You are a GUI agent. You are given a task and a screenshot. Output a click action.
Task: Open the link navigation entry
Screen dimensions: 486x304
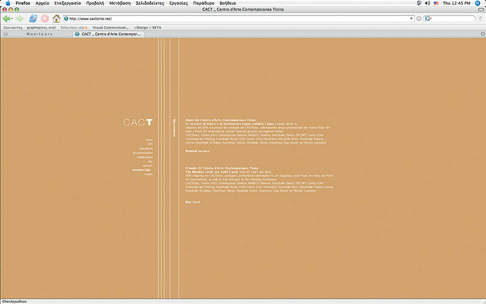pos(150,161)
